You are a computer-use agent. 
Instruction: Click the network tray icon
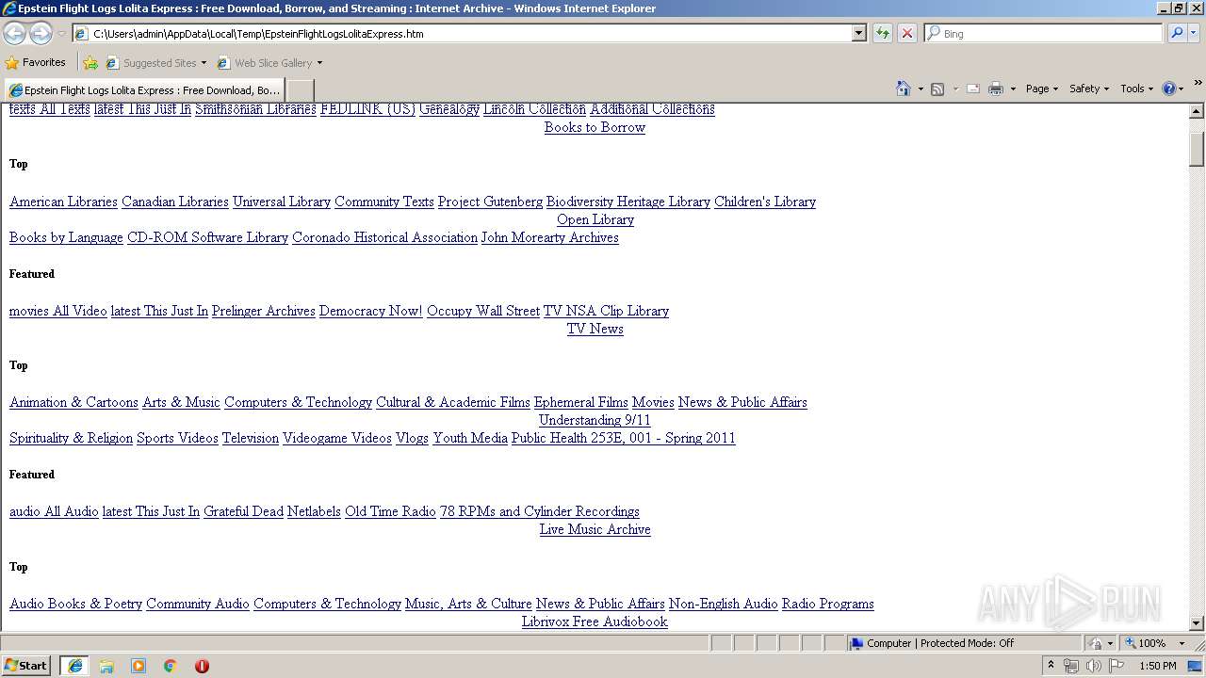[x=1071, y=666]
